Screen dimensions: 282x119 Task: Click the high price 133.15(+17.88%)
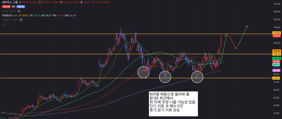point(50,2)
